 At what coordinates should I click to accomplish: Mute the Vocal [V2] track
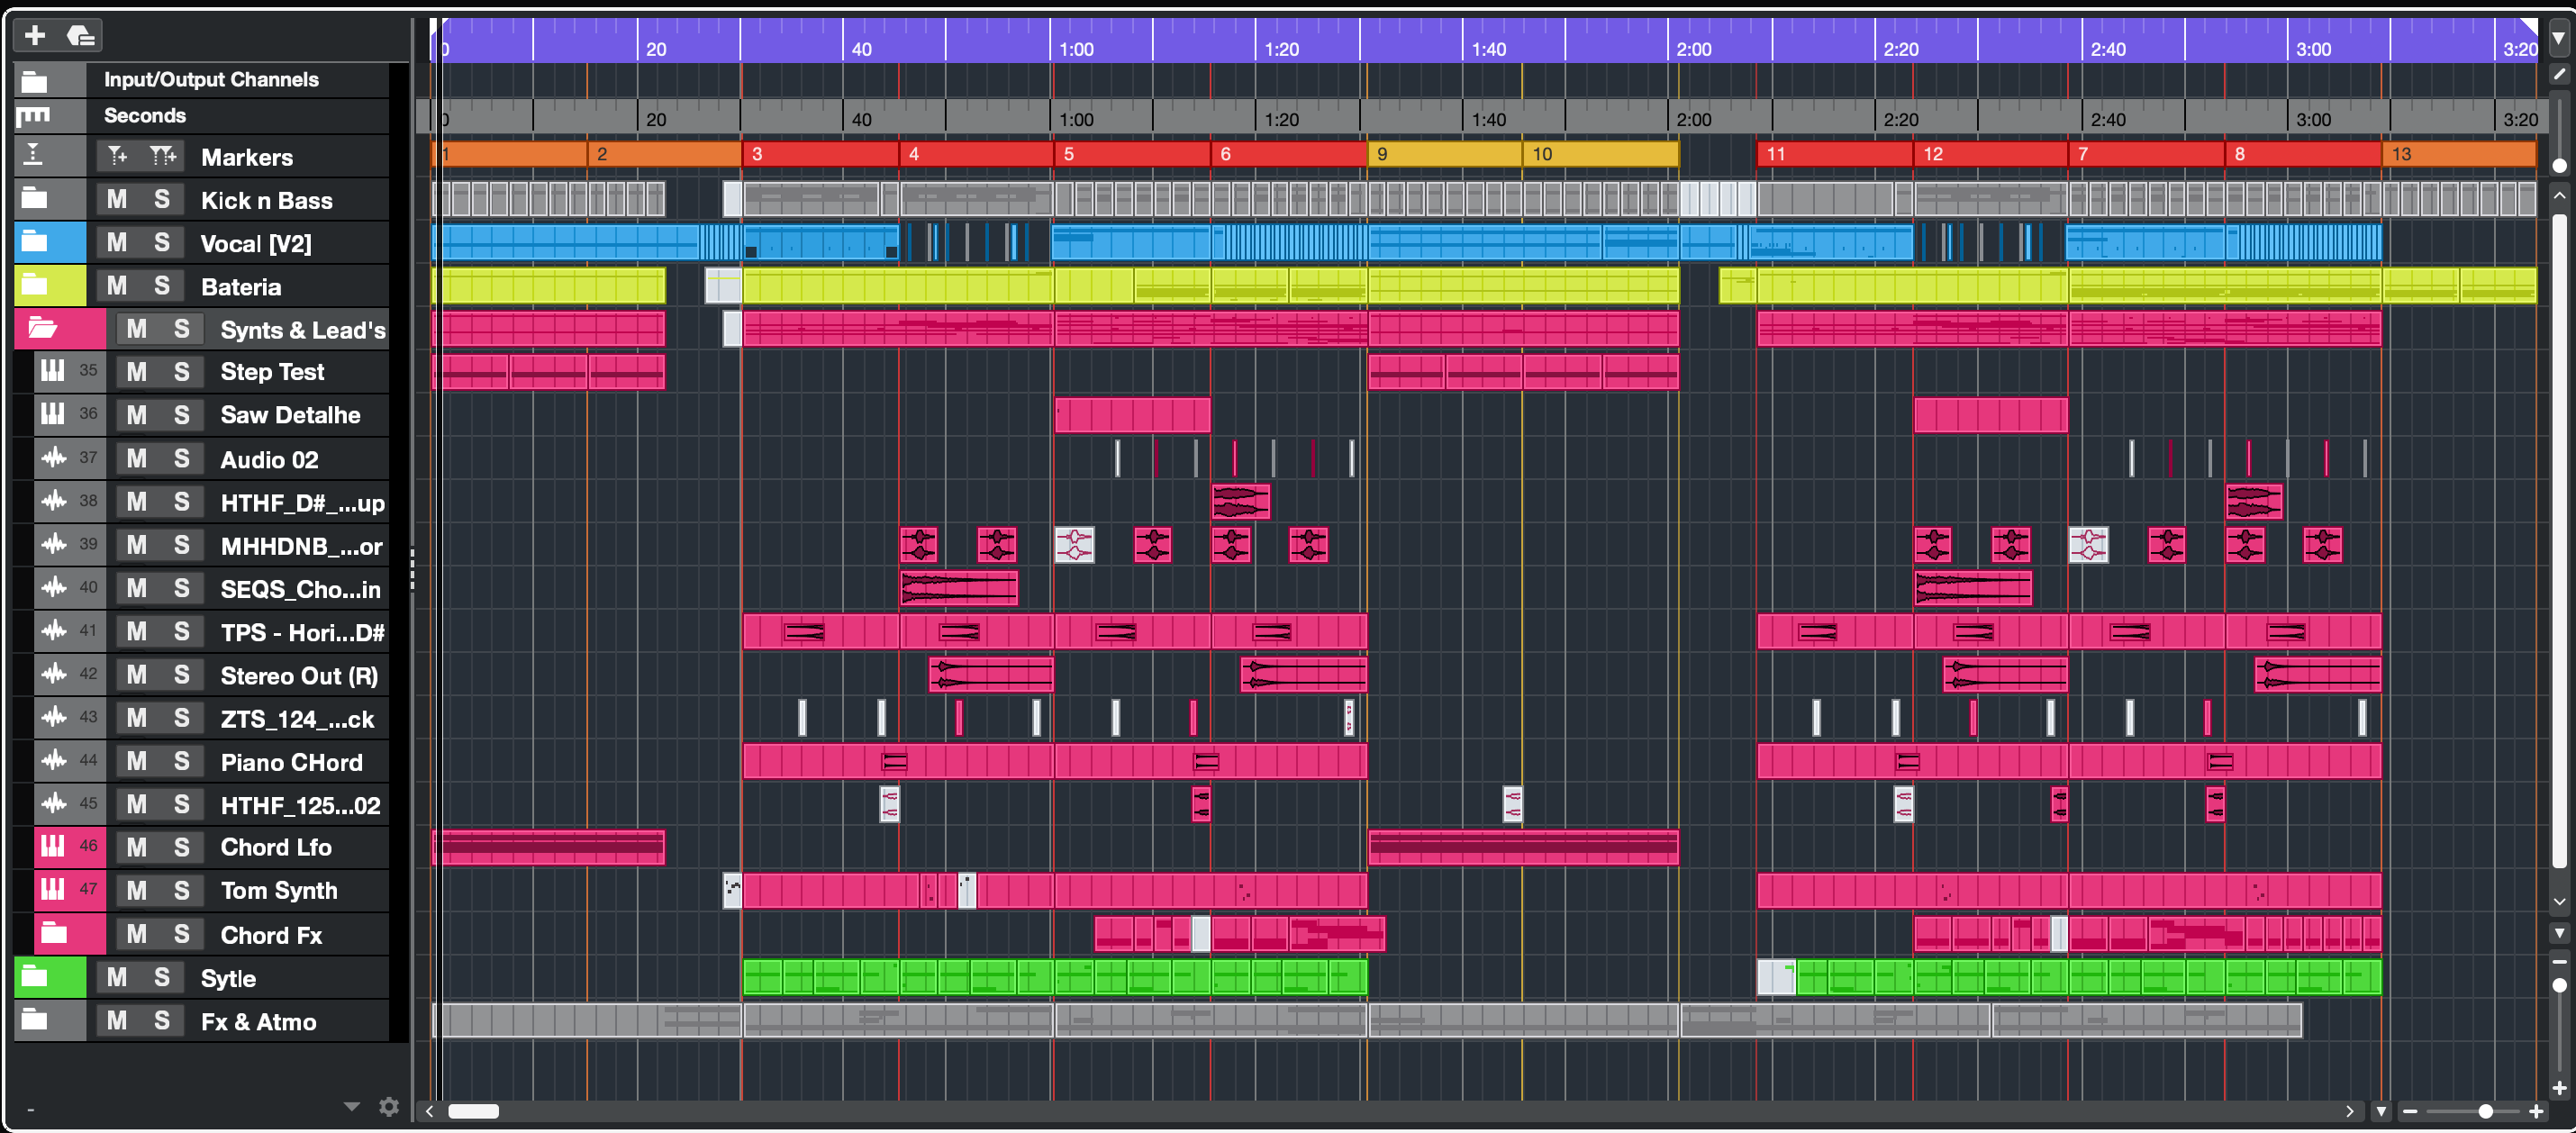click(117, 243)
